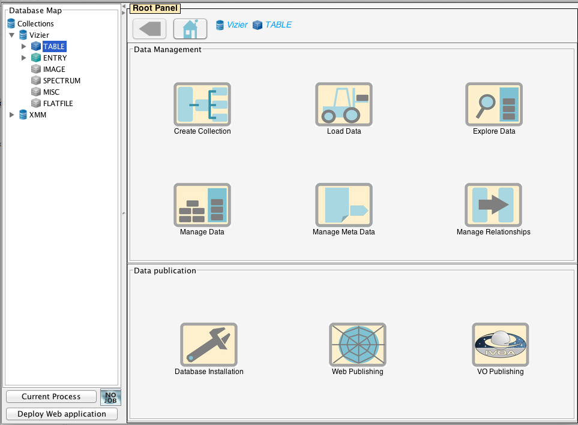Open the Load Data forklift icon
578x425 pixels.
343,104
